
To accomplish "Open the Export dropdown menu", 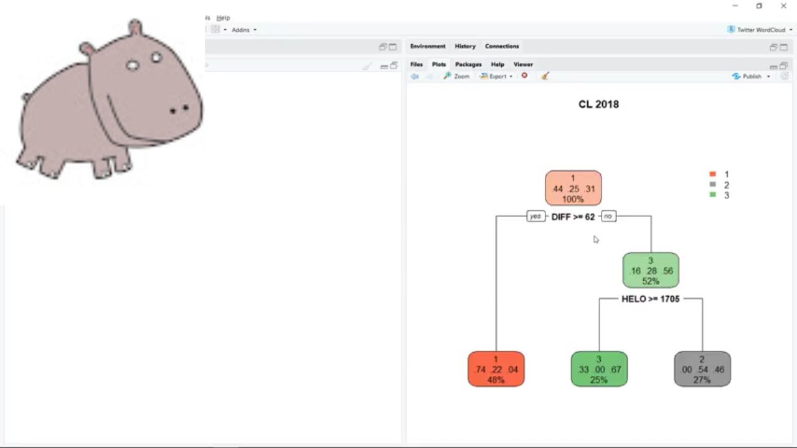I will pos(496,76).
